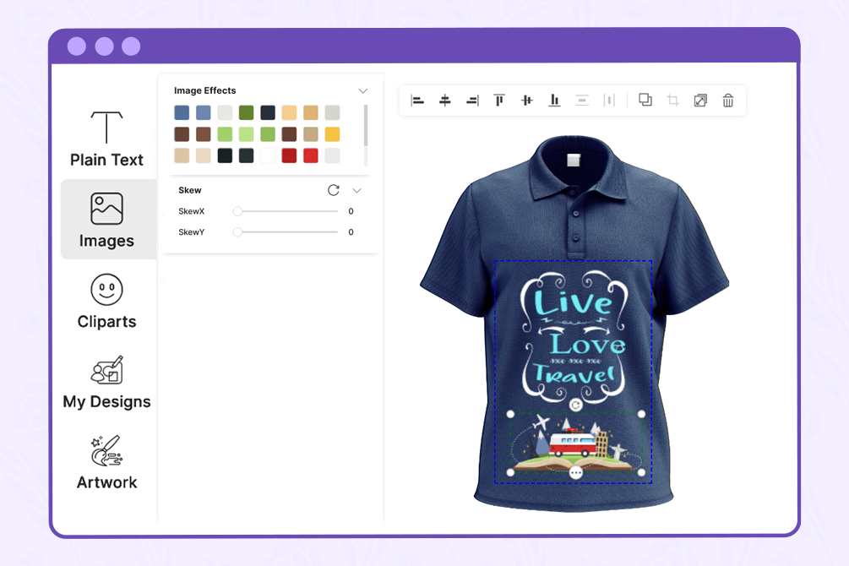The image size is (849, 566).
Task: Click the SkewX slider handle
Action: pyautogui.click(x=237, y=211)
